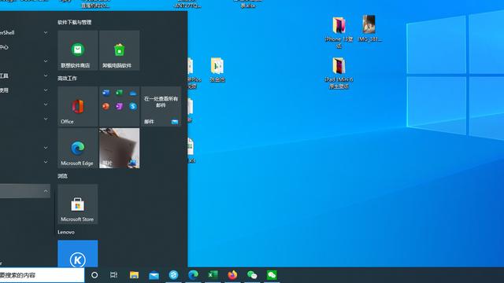This screenshot has height=283, width=504.
Task: Open OneDrive cloud icon in folder tile
Action: (133, 93)
